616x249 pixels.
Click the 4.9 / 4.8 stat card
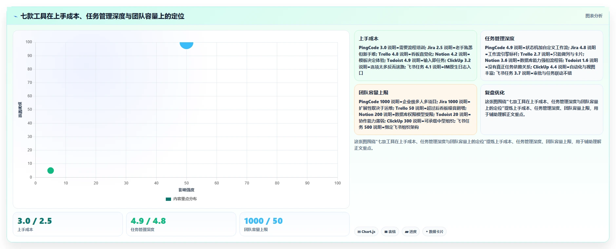point(181,224)
